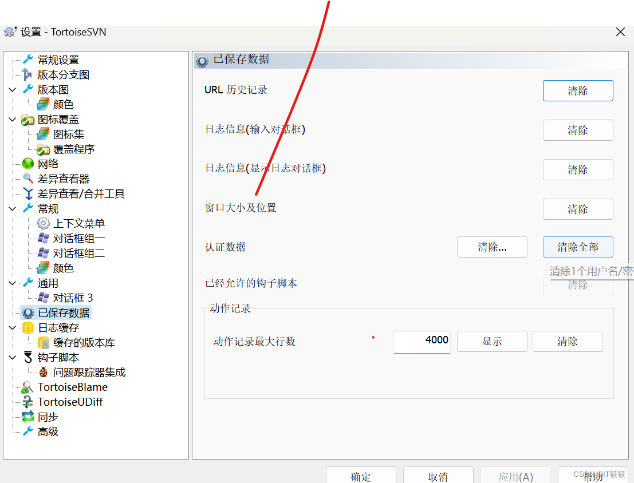Clear the URL 历史记录 data
Viewport: 634px width, 483px height.
(x=578, y=90)
